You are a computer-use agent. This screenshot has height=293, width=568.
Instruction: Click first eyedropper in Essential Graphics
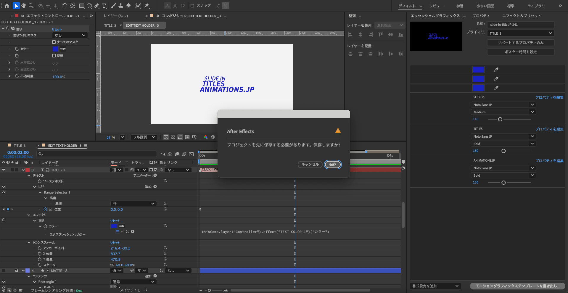496,70
